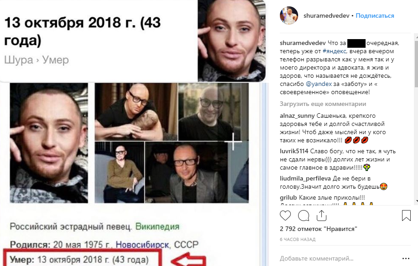This screenshot has height=266, width=418.
Task: Click the post image screenshot
Action: tap(133, 133)
